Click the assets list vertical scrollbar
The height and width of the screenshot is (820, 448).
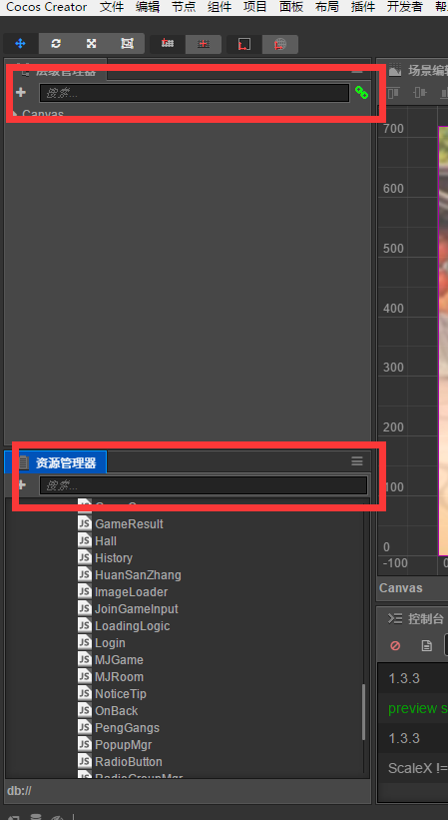[x=364, y=711]
